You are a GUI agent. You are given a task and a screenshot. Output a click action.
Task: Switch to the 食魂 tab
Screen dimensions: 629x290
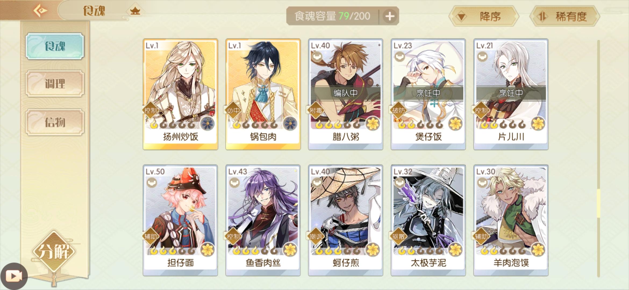55,46
